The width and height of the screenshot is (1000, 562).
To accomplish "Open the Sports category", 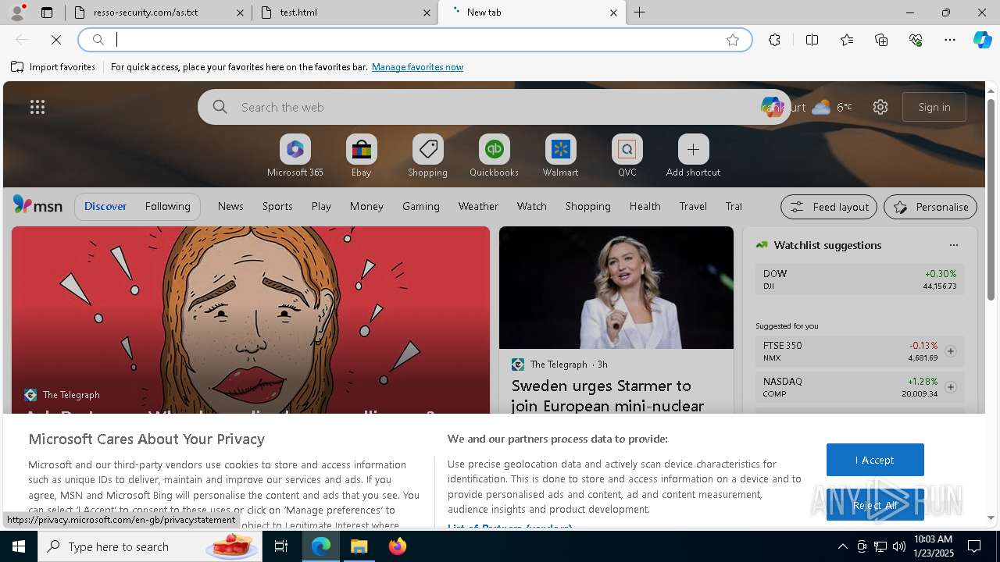I will click(x=277, y=206).
